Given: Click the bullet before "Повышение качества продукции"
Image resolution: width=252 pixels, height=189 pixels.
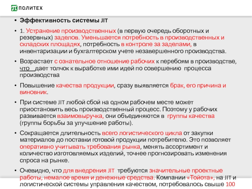Looking at the screenshot, I should (x=16, y=86).
